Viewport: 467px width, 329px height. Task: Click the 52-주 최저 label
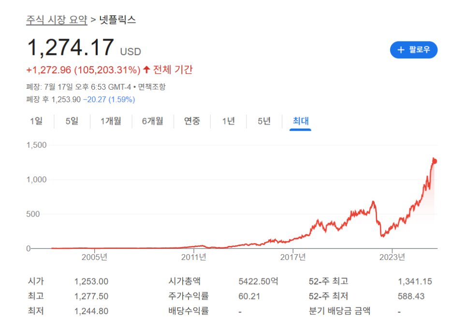[329, 296]
